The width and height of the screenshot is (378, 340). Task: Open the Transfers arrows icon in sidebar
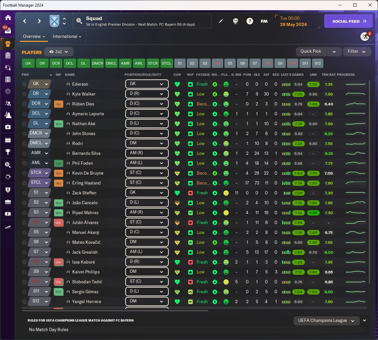pos(8,177)
